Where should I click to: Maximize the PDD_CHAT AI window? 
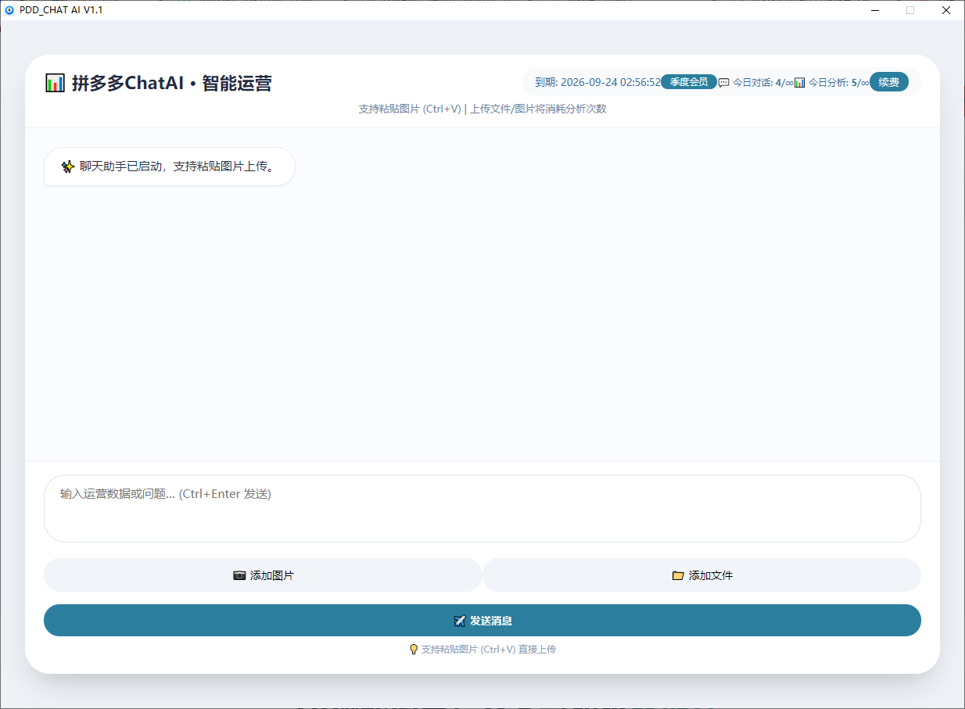tap(910, 10)
